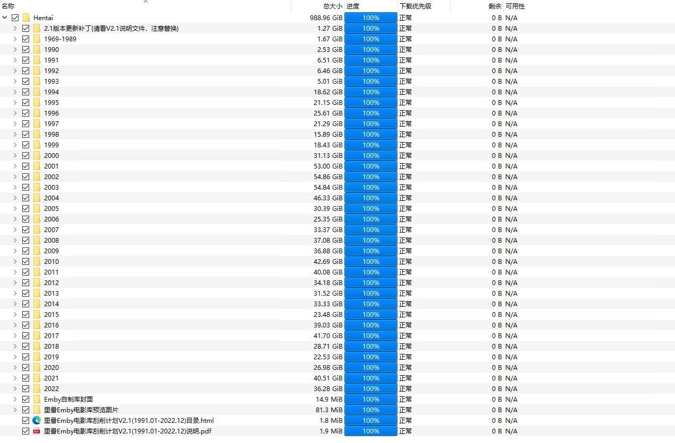
Task: Toggle the 2020 folder checkbox
Action: coord(25,367)
